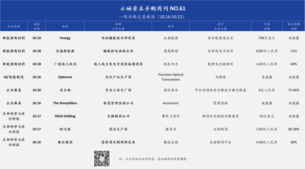305x169 pixels.
Task: Click the '行业板块' column header
Action: [14, 27]
